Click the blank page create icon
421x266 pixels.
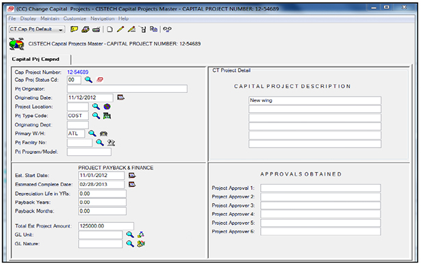pyautogui.click(x=110, y=29)
